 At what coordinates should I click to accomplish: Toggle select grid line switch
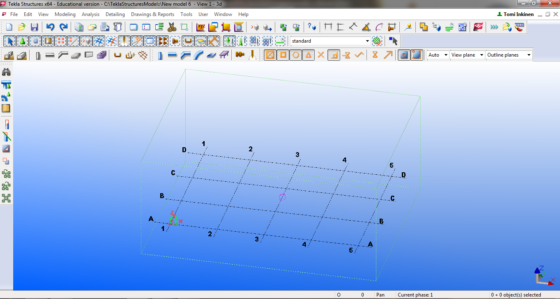point(111,41)
